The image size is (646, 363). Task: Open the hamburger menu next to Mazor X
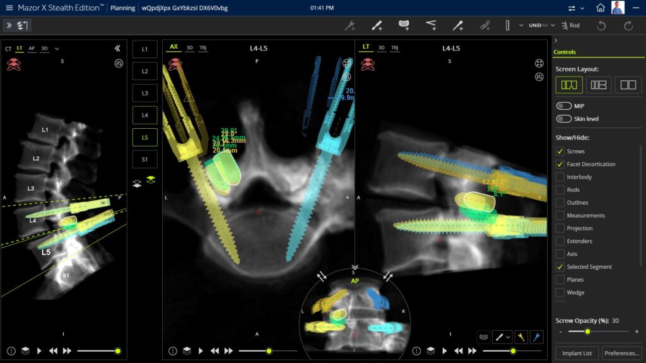9,8
